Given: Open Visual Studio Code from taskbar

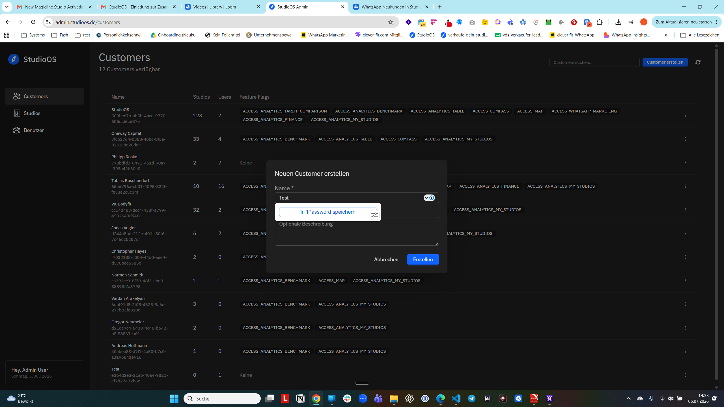Looking at the screenshot, I should (456, 399).
